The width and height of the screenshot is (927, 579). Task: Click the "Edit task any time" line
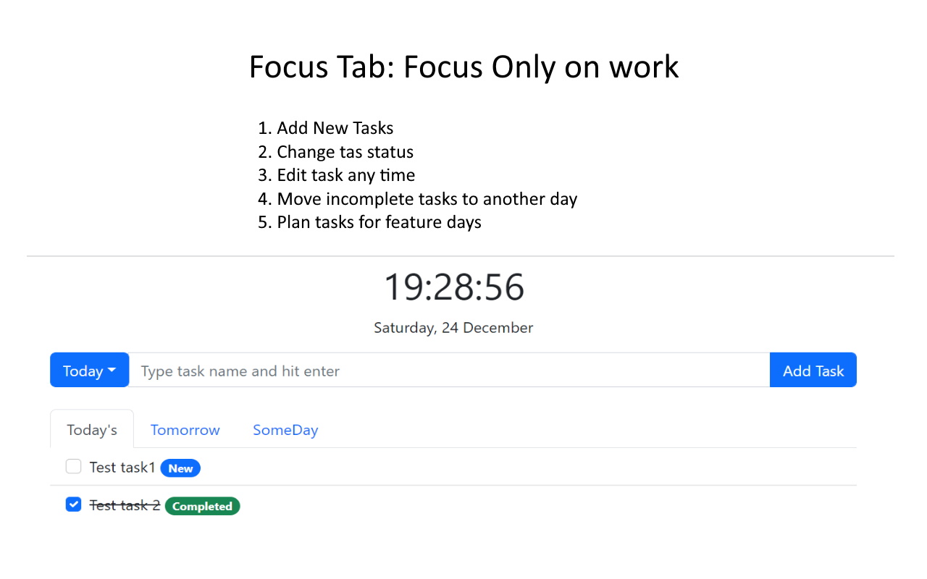coord(345,175)
